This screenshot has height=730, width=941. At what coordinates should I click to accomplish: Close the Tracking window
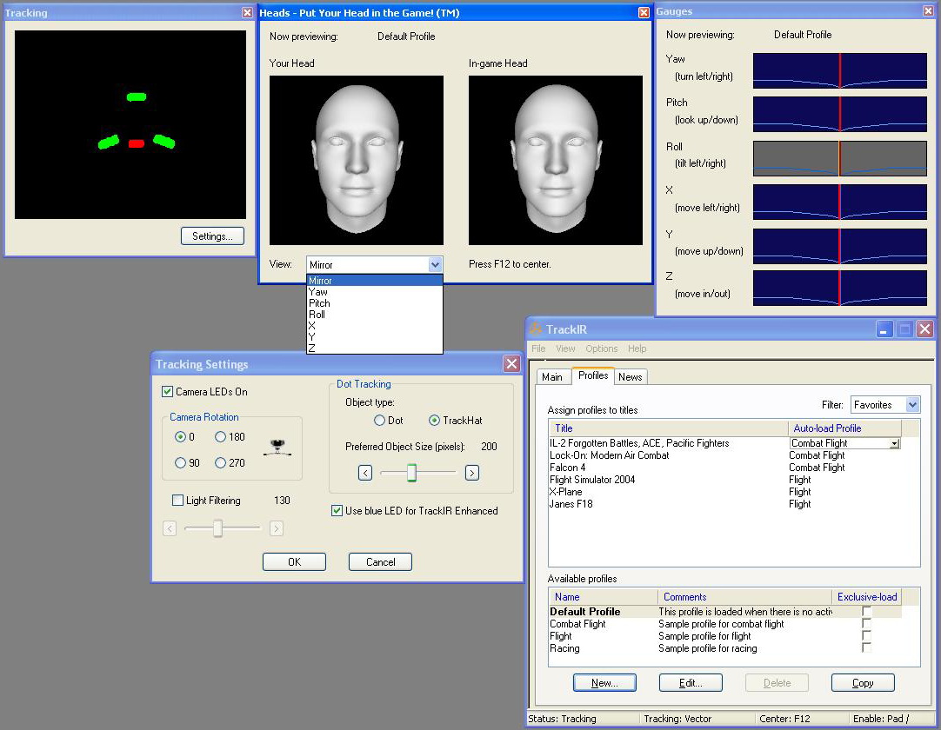[x=247, y=12]
